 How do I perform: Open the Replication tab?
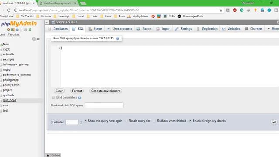click(207, 29)
